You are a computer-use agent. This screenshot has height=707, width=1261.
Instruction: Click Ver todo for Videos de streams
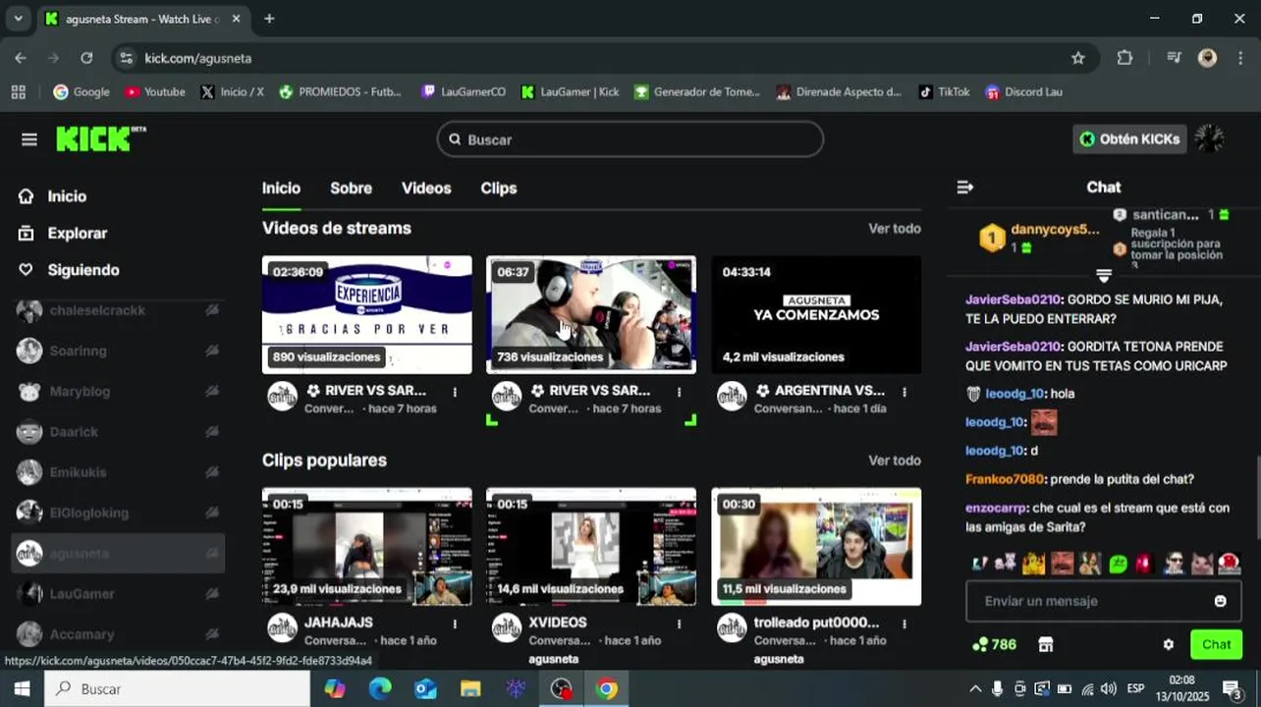(895, 228)
